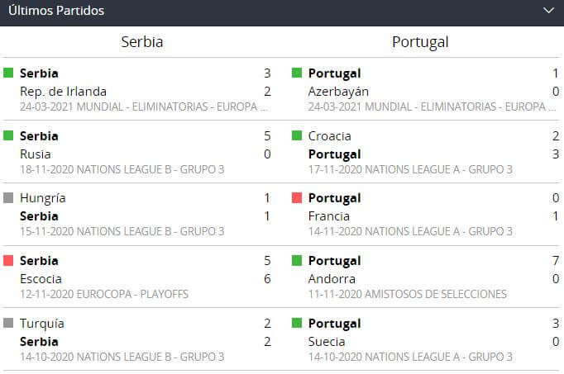Screen dimensions: 564x374
Task: Click the Últimos Partidos header title
Action: [x=56, y=11]
